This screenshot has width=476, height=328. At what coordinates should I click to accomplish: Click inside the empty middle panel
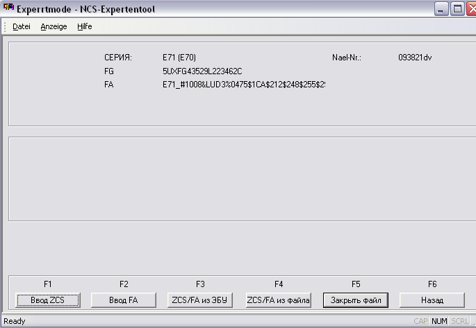[x=240, y=179]
